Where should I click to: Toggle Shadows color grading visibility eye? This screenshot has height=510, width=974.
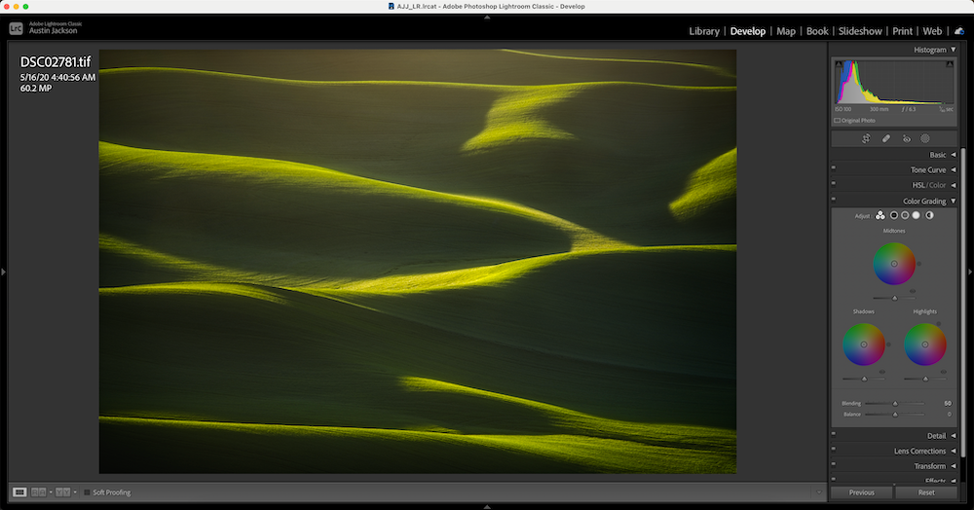click(882, 372)
